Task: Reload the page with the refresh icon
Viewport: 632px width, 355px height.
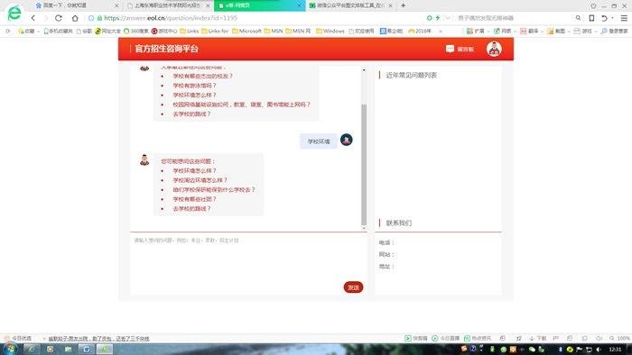Action: tap(59, 18)
